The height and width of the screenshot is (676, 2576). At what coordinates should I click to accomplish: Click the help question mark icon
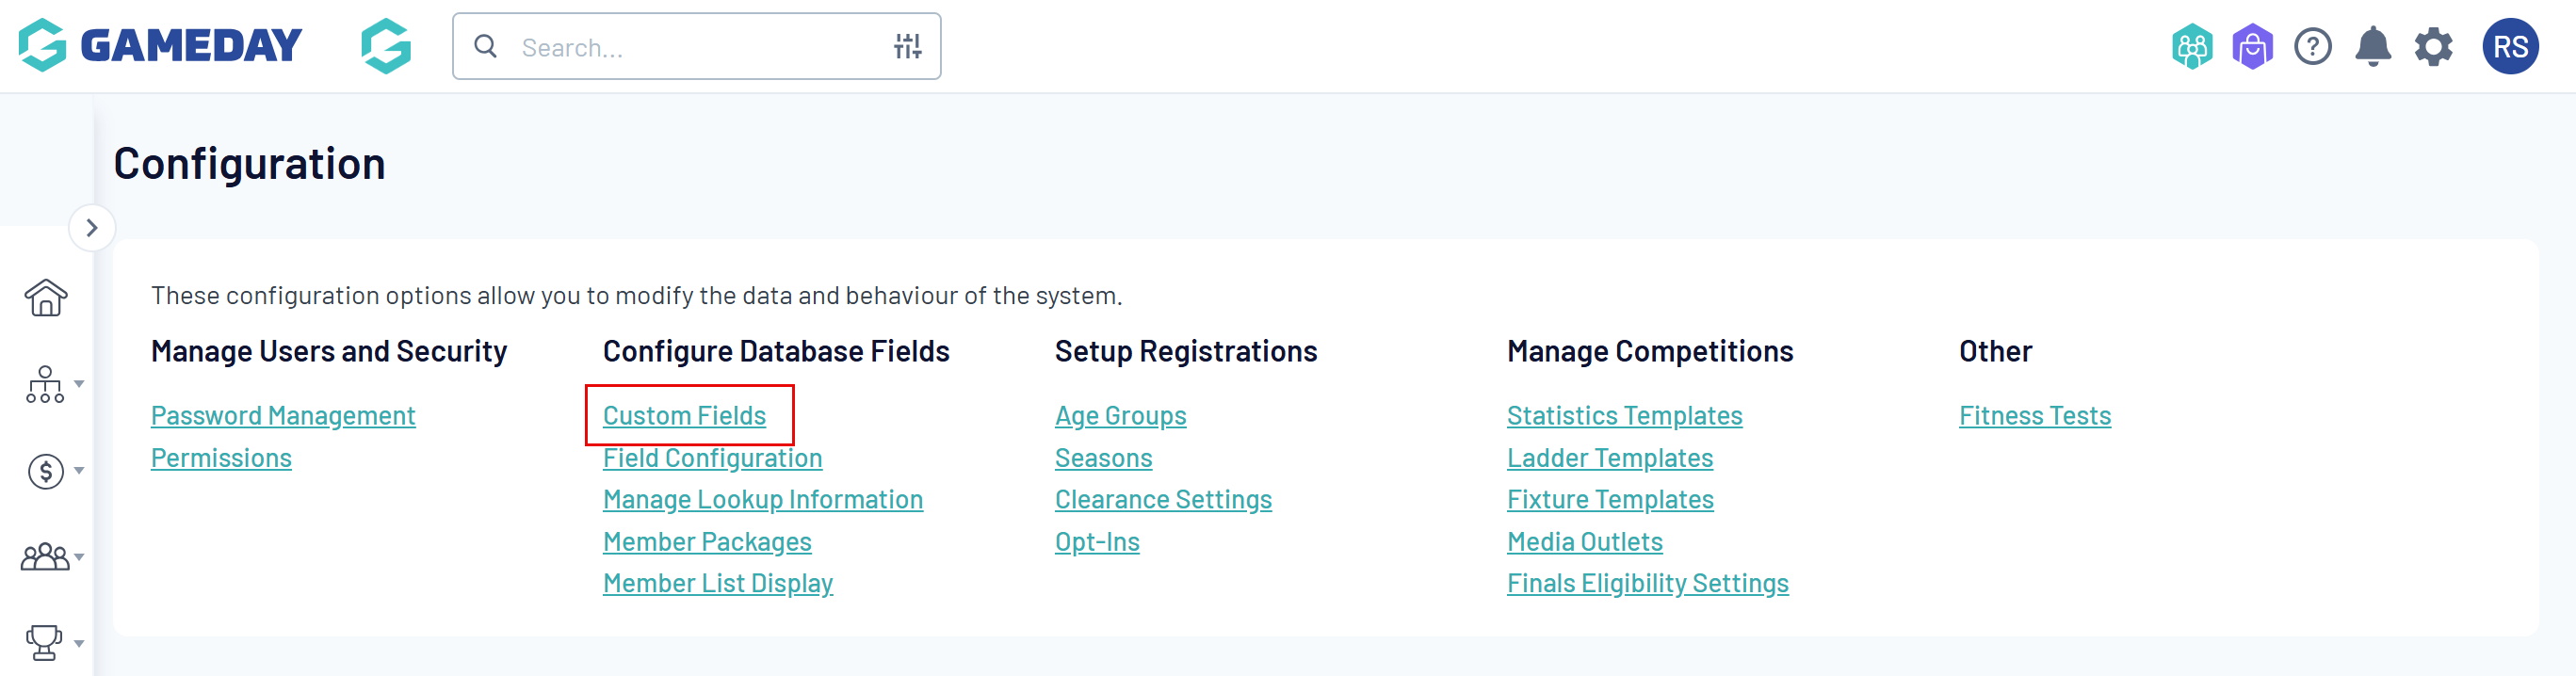click(2312, 47)
